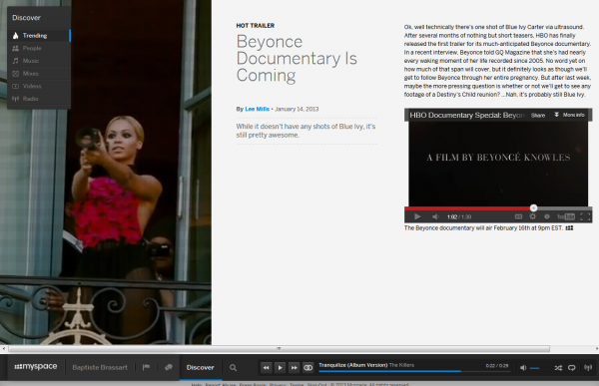This screenshot has width=599, height=386.
Task: Click the Trending flame icon
Action: pos(15,36)
